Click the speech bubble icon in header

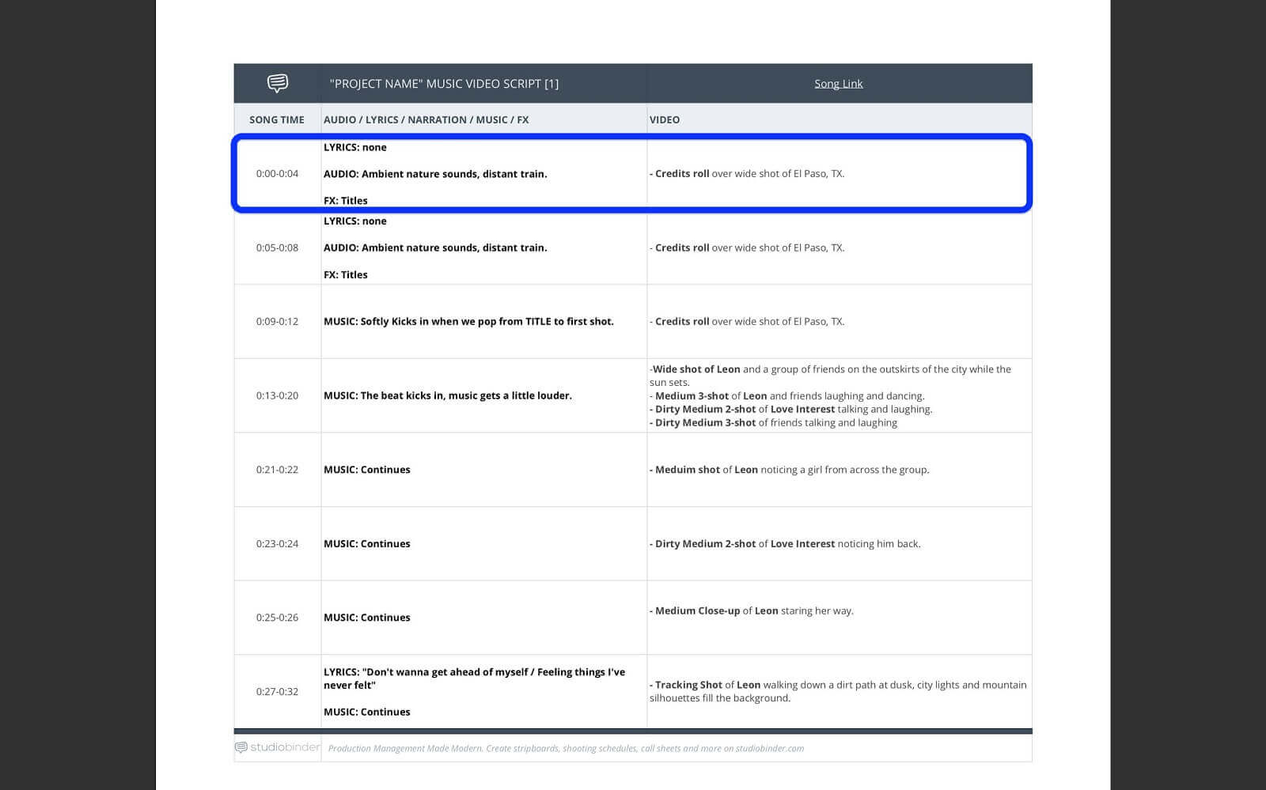277,83
